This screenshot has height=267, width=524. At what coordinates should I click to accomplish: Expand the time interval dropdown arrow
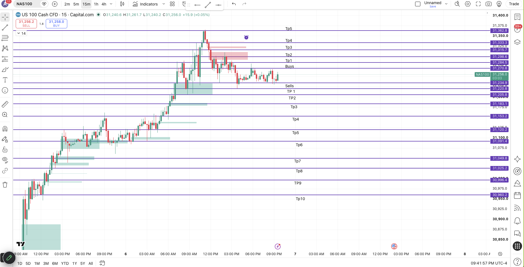point(111,4)
